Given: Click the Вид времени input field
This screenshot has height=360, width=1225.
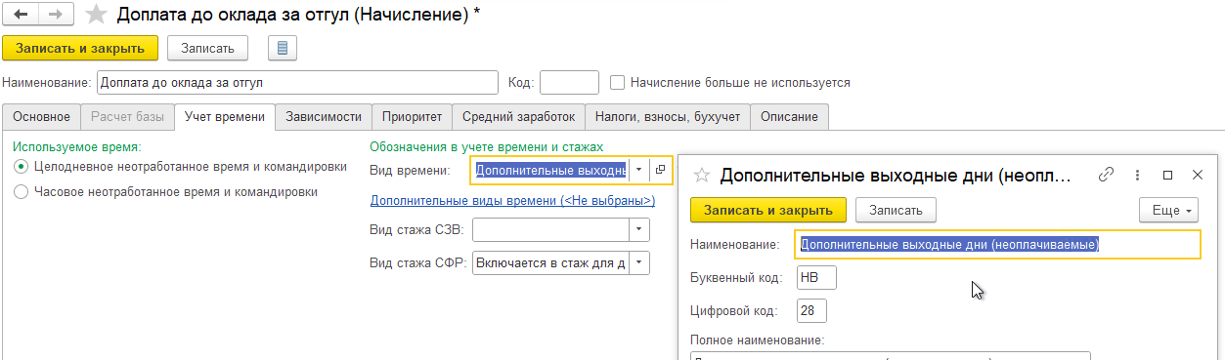Looking at the screenshot, I should point(550,170).
